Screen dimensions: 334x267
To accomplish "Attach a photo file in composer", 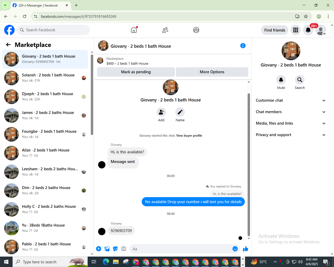I will [107, 249].
